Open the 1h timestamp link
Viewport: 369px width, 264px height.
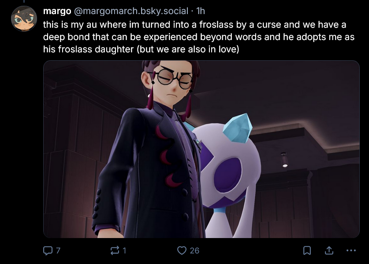pyautogui.click(x=201, y=11)
